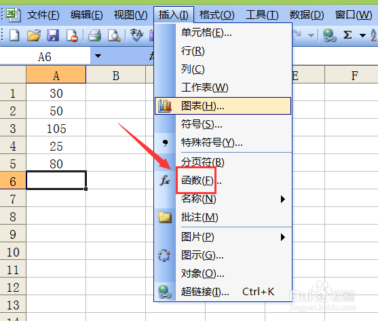This screenshot has height=321, width=378.
Task: Click the Sort Ascending A-Z icon
Action: click(374, 35)
